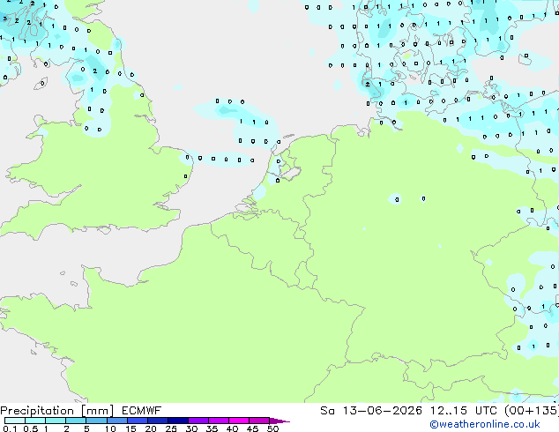Click the '12..15 UTC' time label
Image resolution: width=559 pixels, height=432 pixels.
tap(463, 411)
